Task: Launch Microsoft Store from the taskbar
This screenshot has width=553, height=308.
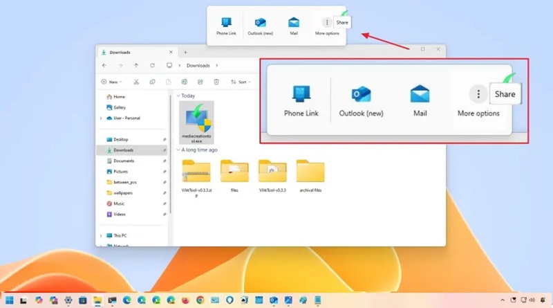Action: 83,300
